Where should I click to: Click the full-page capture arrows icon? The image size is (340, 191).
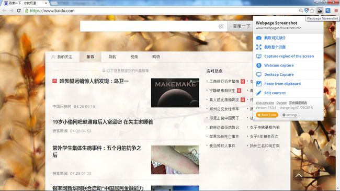click(x=259, y=47)
